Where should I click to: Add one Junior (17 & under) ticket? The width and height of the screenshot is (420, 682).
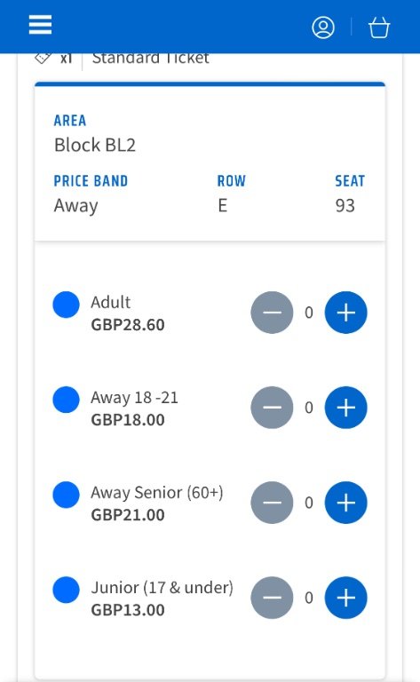click(345, 597)
